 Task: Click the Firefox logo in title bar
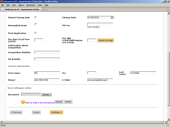coord(2,1)
